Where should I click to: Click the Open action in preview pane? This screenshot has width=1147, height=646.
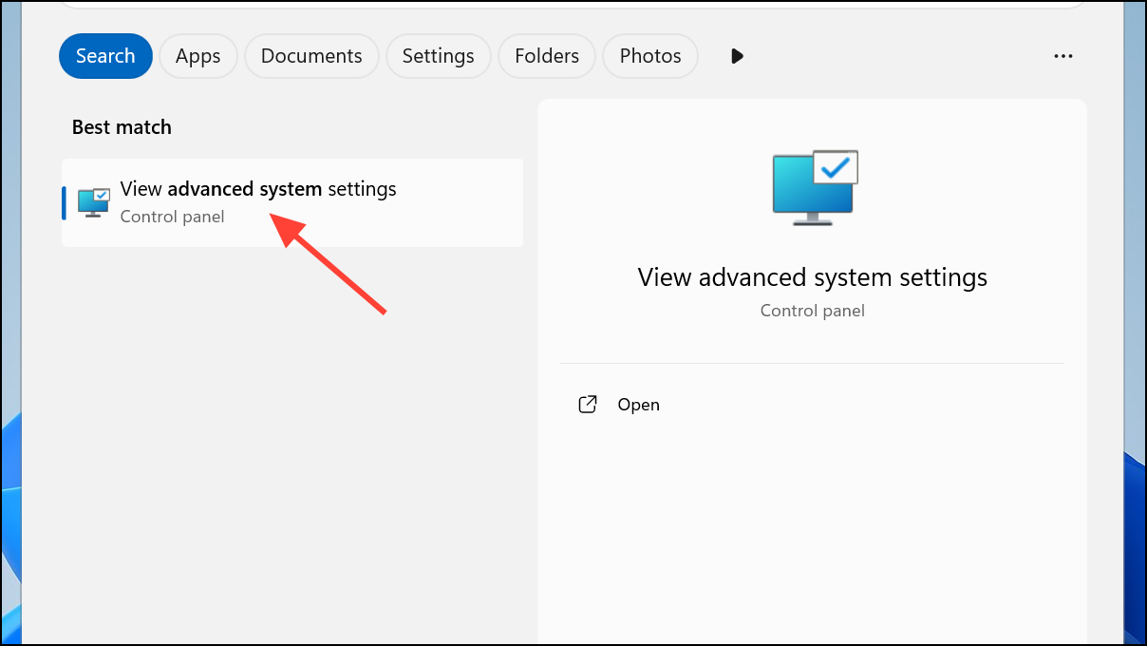click(812, 405)
